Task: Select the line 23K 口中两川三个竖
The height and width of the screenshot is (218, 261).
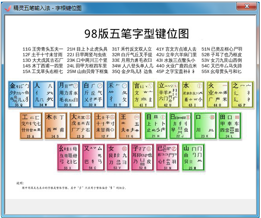Action: [x=87, y=60]
